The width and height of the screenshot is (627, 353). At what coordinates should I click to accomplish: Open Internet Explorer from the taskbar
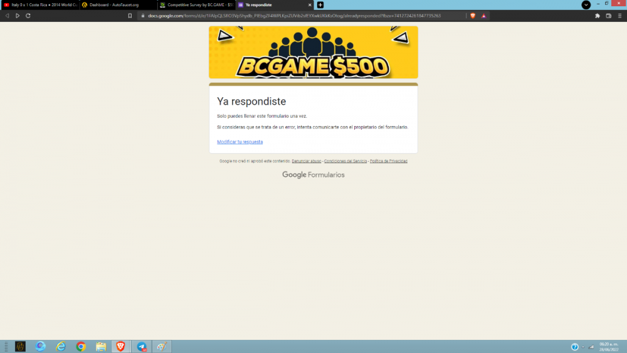click(61, 346)
